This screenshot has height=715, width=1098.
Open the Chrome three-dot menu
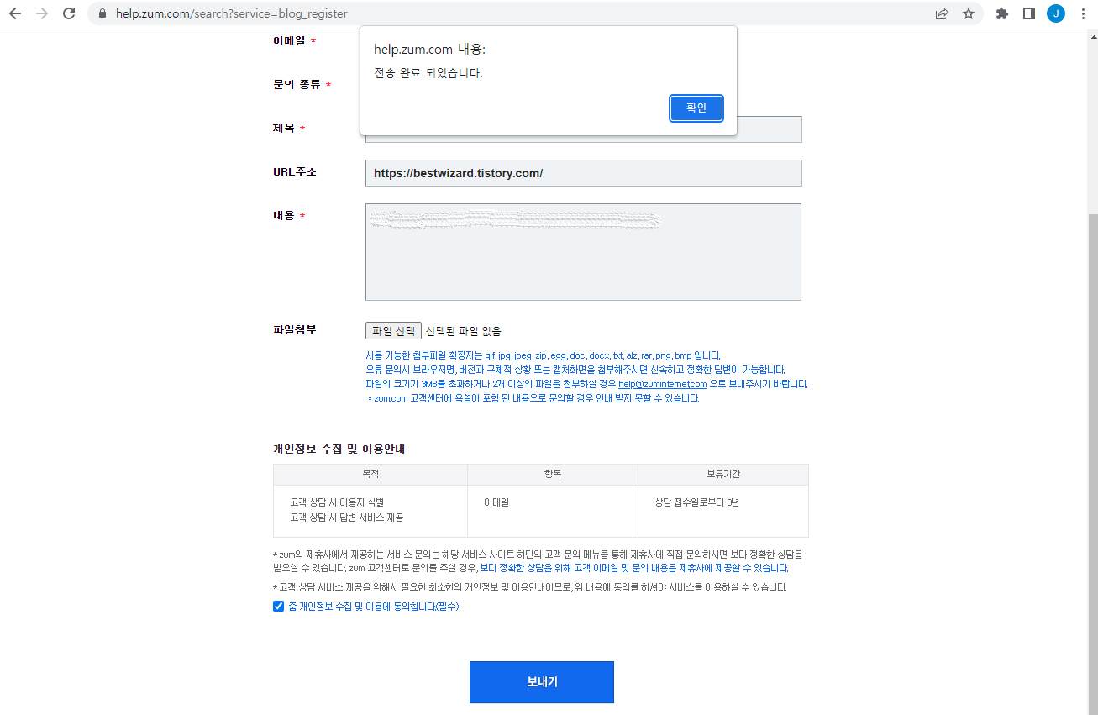tap(1084, 13)
